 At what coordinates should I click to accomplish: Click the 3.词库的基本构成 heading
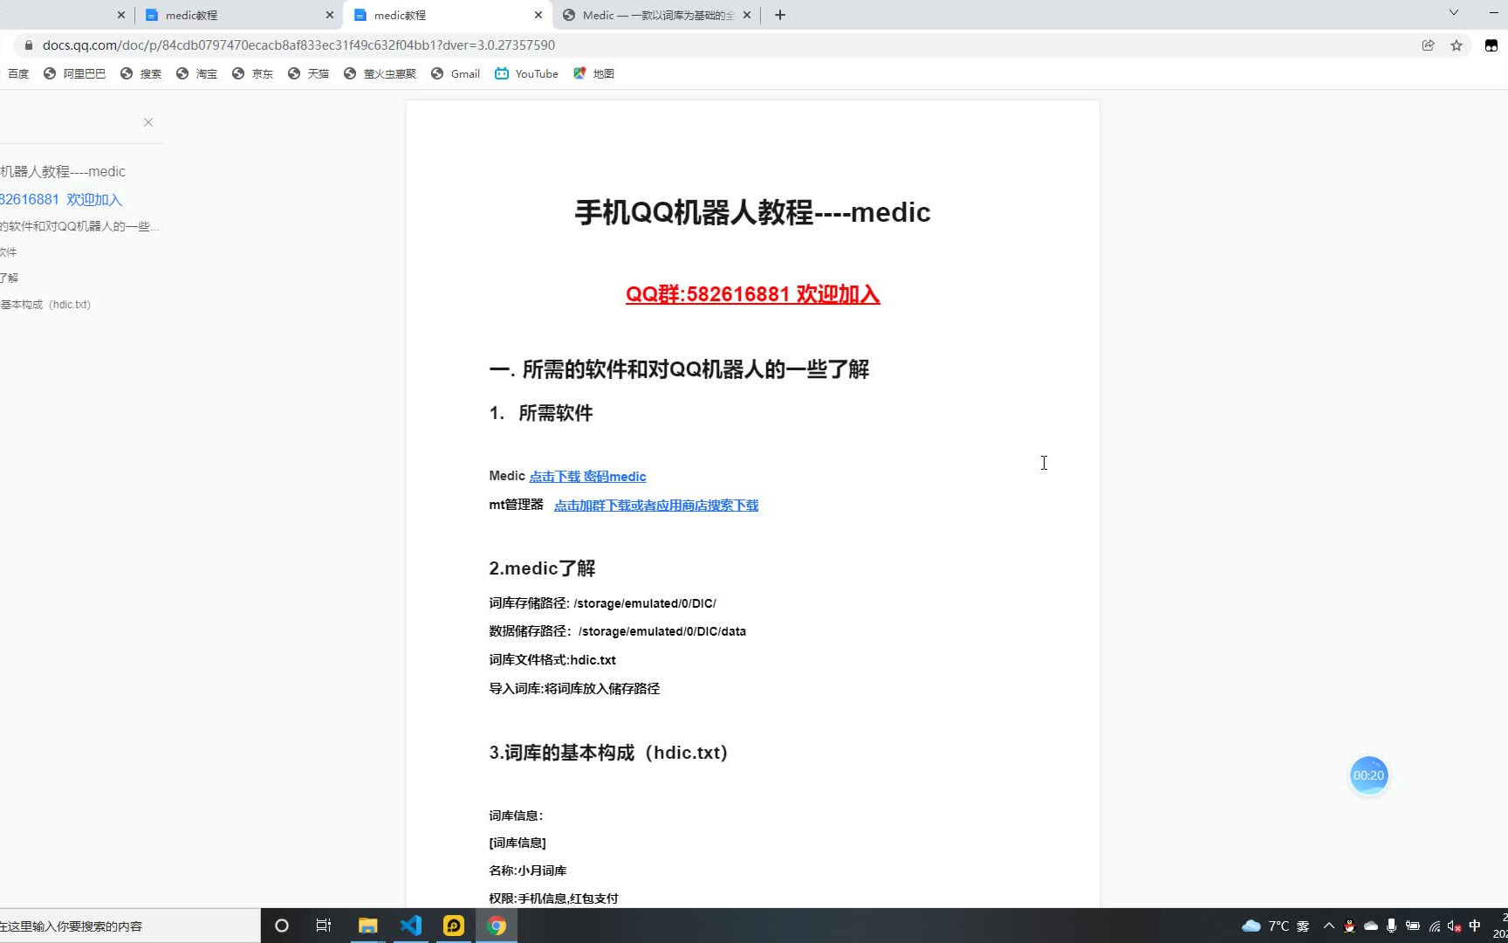pyautogui.click(x=608, y=753)
